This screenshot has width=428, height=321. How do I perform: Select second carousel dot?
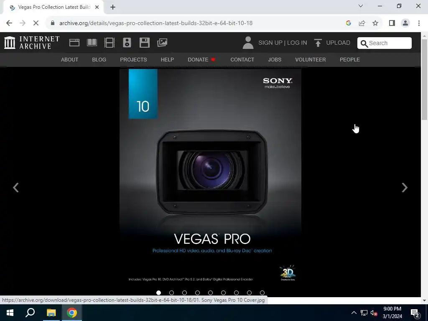(171, 293)
